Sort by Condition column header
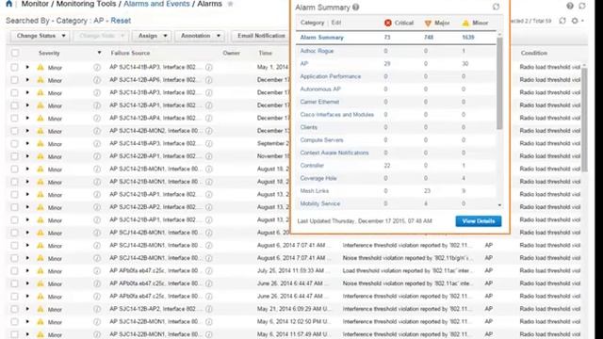This screenshot has width=603, height=339. [534, 53]
